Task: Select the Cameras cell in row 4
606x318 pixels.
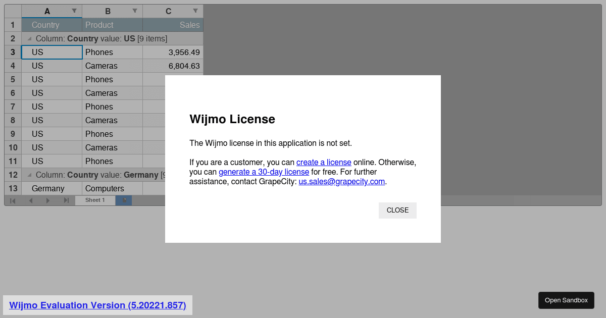Action: tap(112, 66)
